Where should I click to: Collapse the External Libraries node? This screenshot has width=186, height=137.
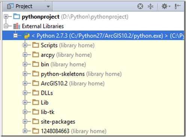point(6,26)
